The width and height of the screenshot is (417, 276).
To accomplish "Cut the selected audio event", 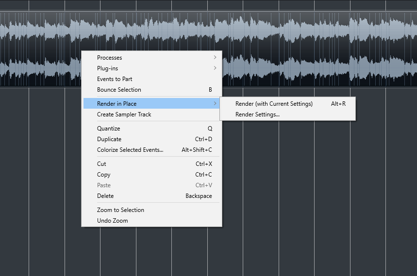I will pos(101,164).
